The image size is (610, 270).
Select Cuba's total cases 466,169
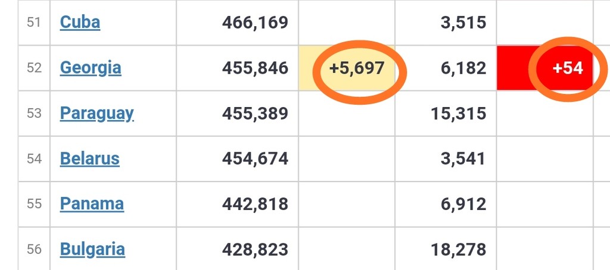coord(255,23)
